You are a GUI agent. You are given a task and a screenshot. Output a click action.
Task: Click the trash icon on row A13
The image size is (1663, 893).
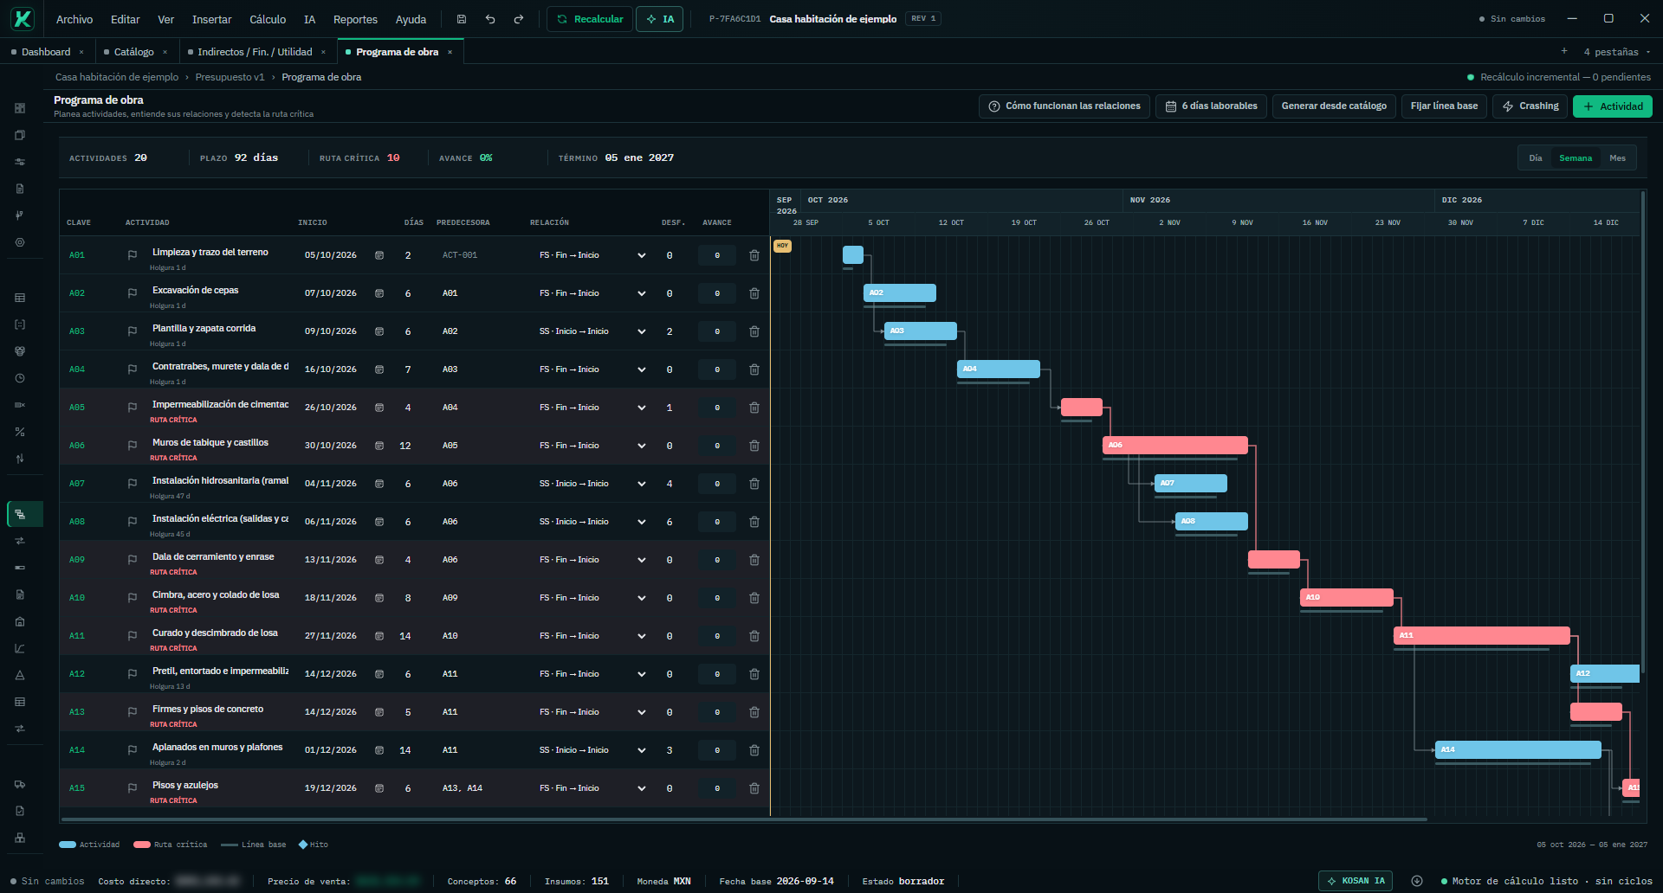click(754, 712)
